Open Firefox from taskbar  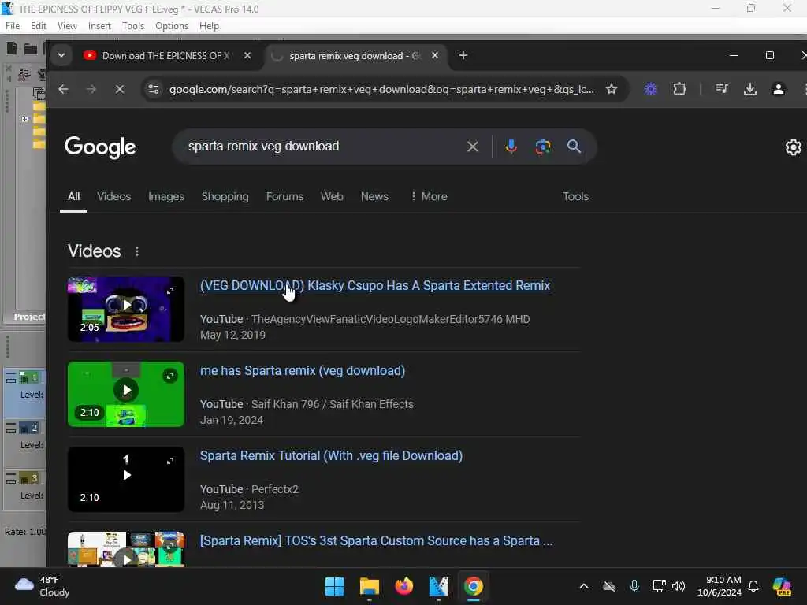click(404, 586)
